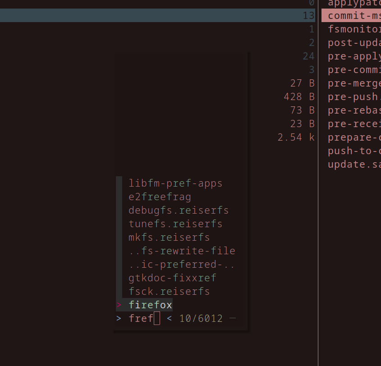Click the 10/6012 match counter
Image resolution: width=381 pixels, height=366 pixels.
pyautogui.click(x=201, y=319)
